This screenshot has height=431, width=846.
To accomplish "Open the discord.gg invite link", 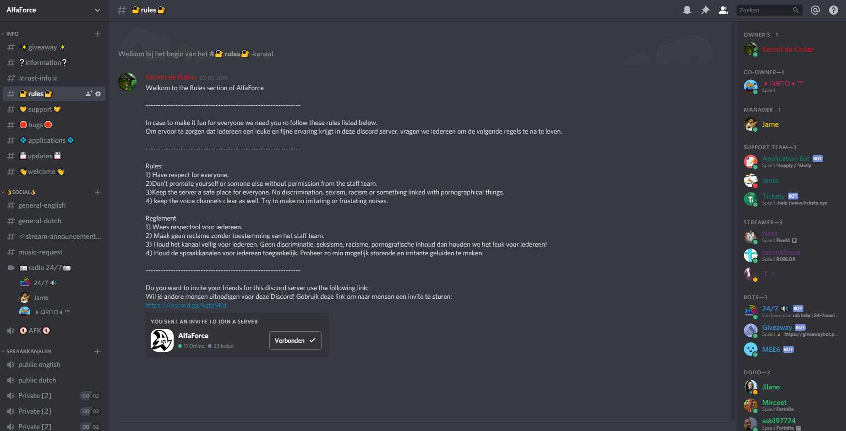I will (x=186, y=305).
